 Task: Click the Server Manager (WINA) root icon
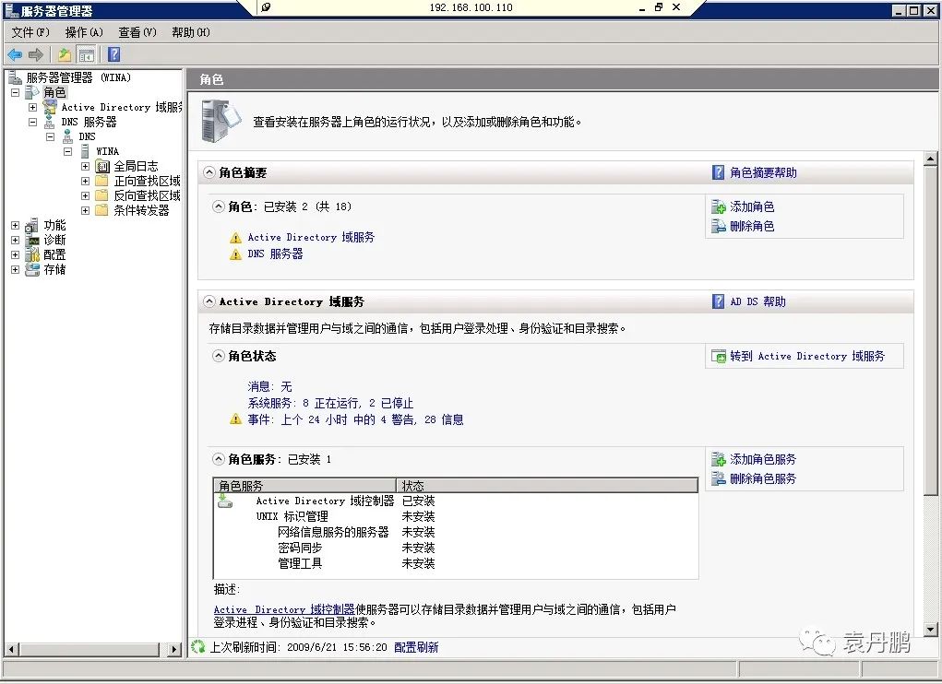tap(15, 77)
